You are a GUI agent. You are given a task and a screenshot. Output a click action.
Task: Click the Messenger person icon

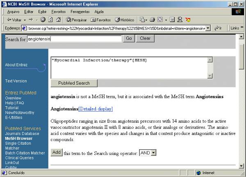tap(180, 20)
